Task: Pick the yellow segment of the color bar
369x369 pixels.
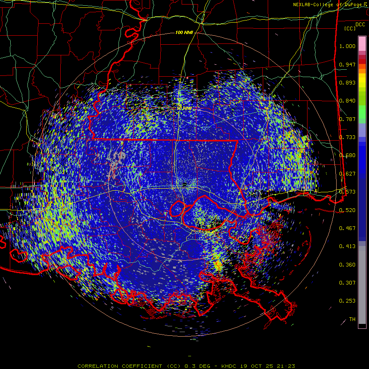Action: (x=362, y=80)
